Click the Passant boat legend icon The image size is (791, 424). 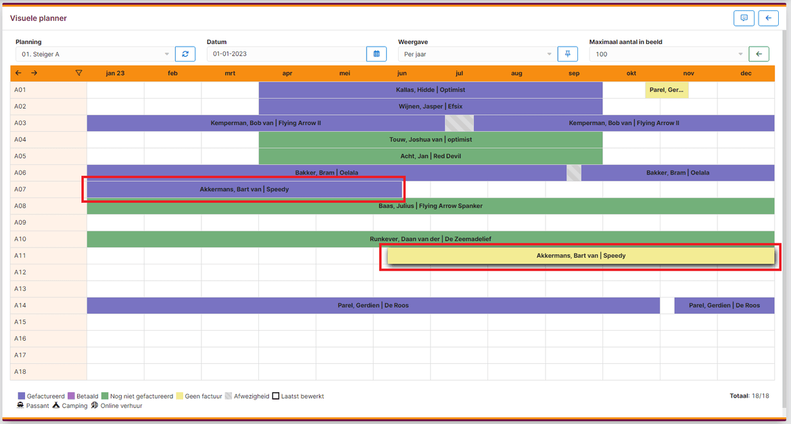[x=21, y=405]
